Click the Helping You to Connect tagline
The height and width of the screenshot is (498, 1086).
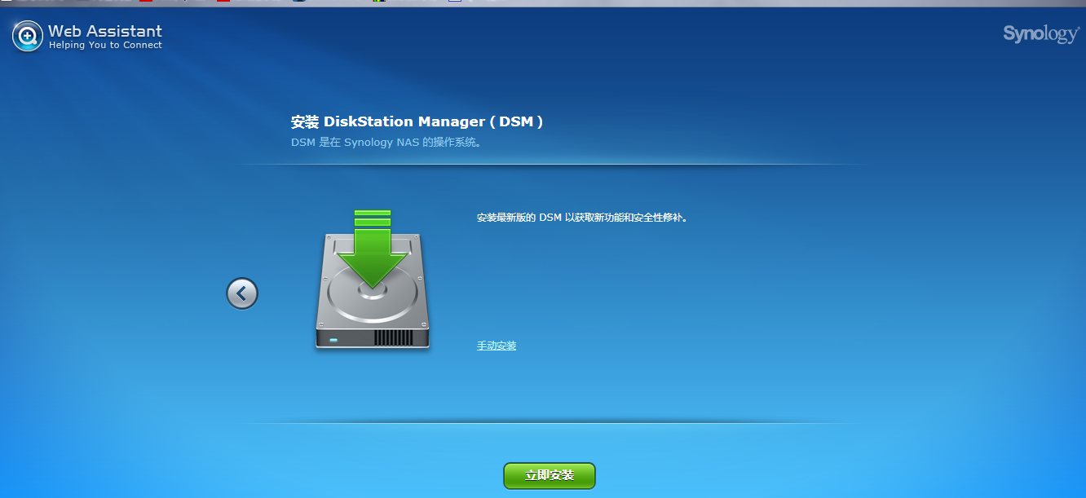(x=105, y=46)
